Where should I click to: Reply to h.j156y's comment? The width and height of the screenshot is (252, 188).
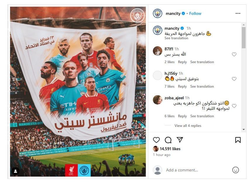(182, 86)
